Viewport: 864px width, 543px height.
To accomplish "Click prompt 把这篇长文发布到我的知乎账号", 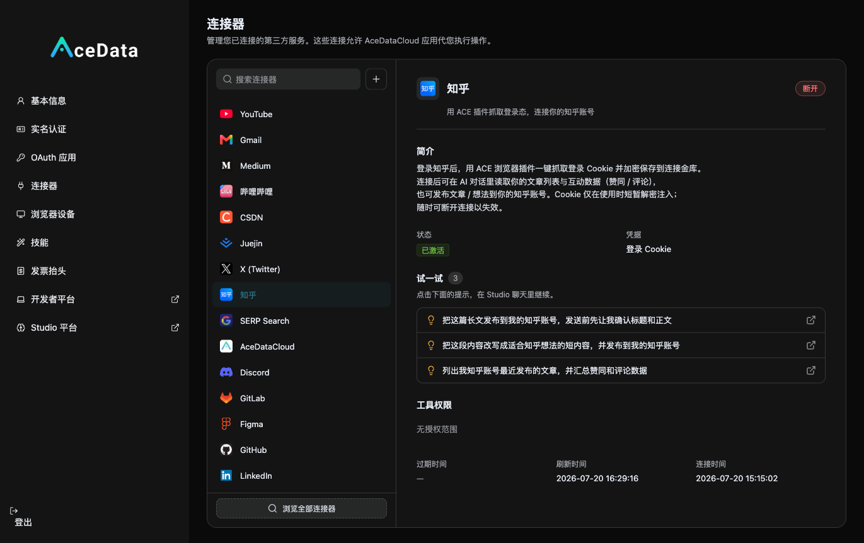I will coord(621,320).
